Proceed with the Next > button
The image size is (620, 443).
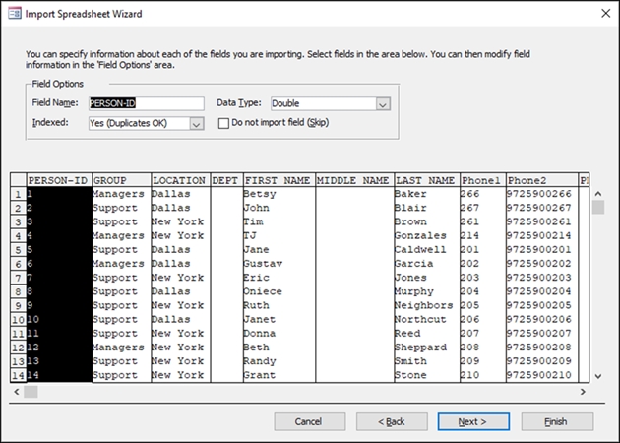tap(473, 421)
